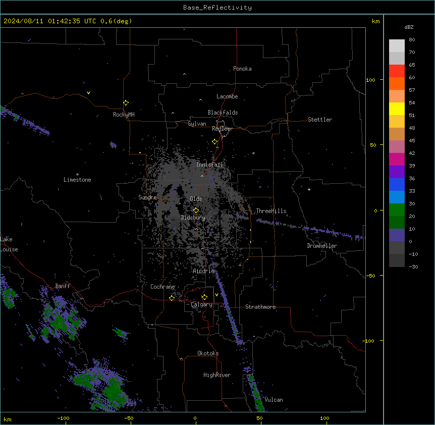435x425 pixels.
Task: Select the RedDeer city label
Action: 222,129
